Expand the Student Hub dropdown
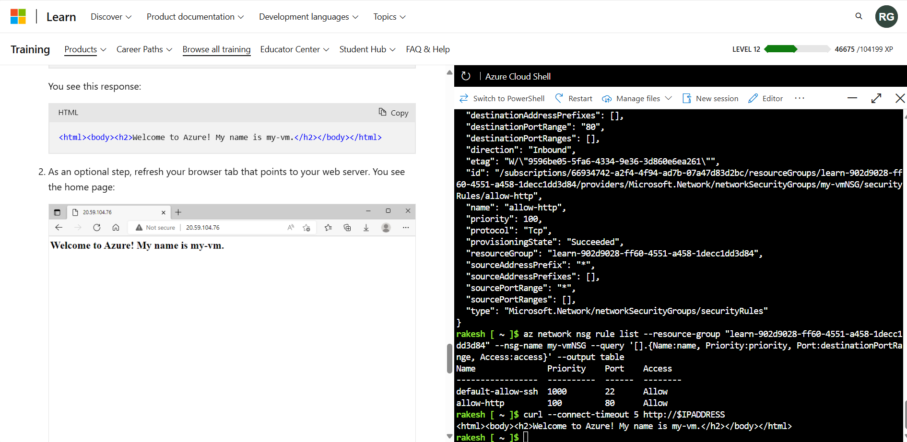Image resolution: width=907 pixels, height=442 pixels. click(x=367, y=49)
